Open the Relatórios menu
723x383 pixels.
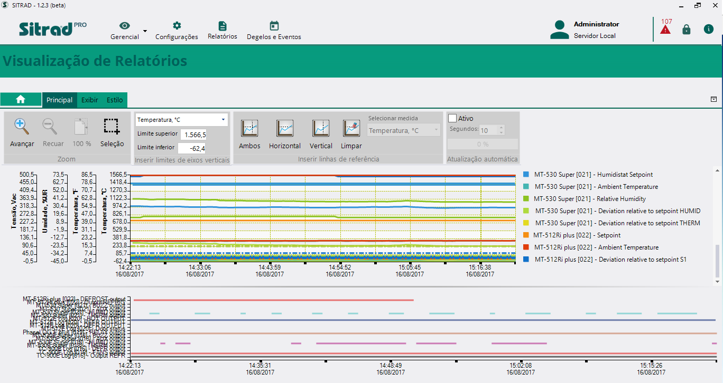[x=222, y=31]
